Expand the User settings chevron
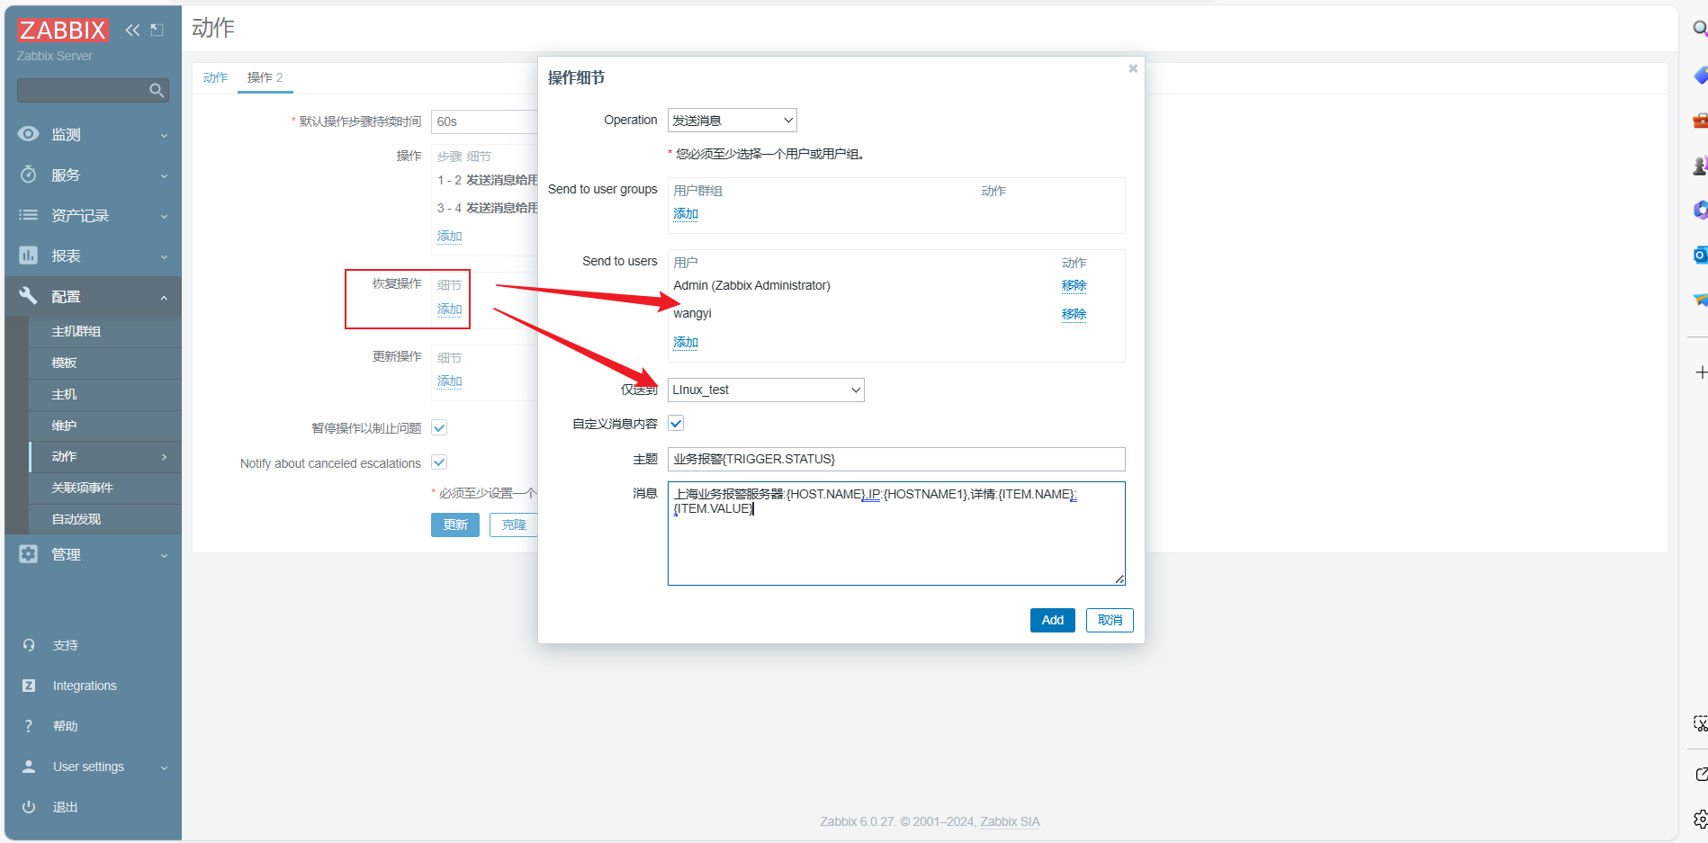This screenshot has height=843, width=1708. click(164, 767)
